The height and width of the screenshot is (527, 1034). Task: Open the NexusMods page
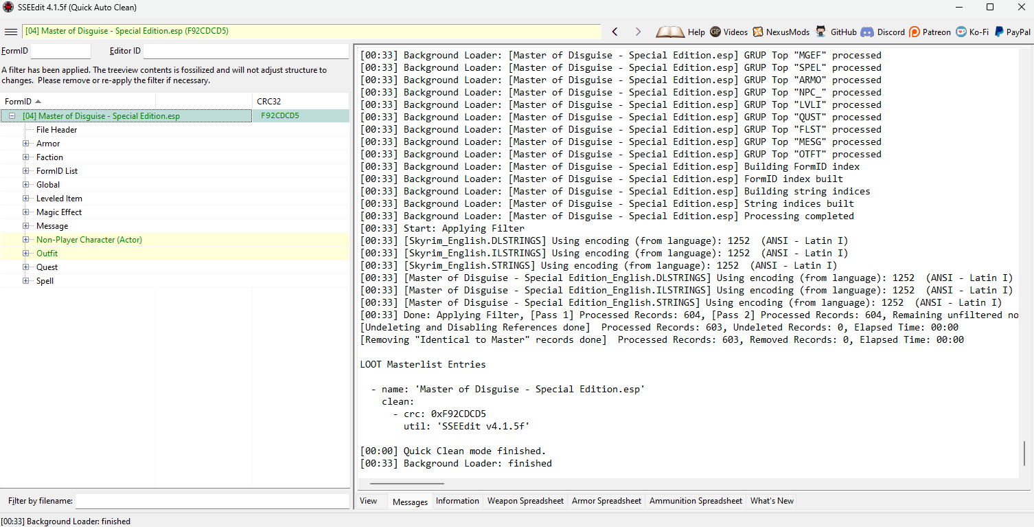point(781,32)
